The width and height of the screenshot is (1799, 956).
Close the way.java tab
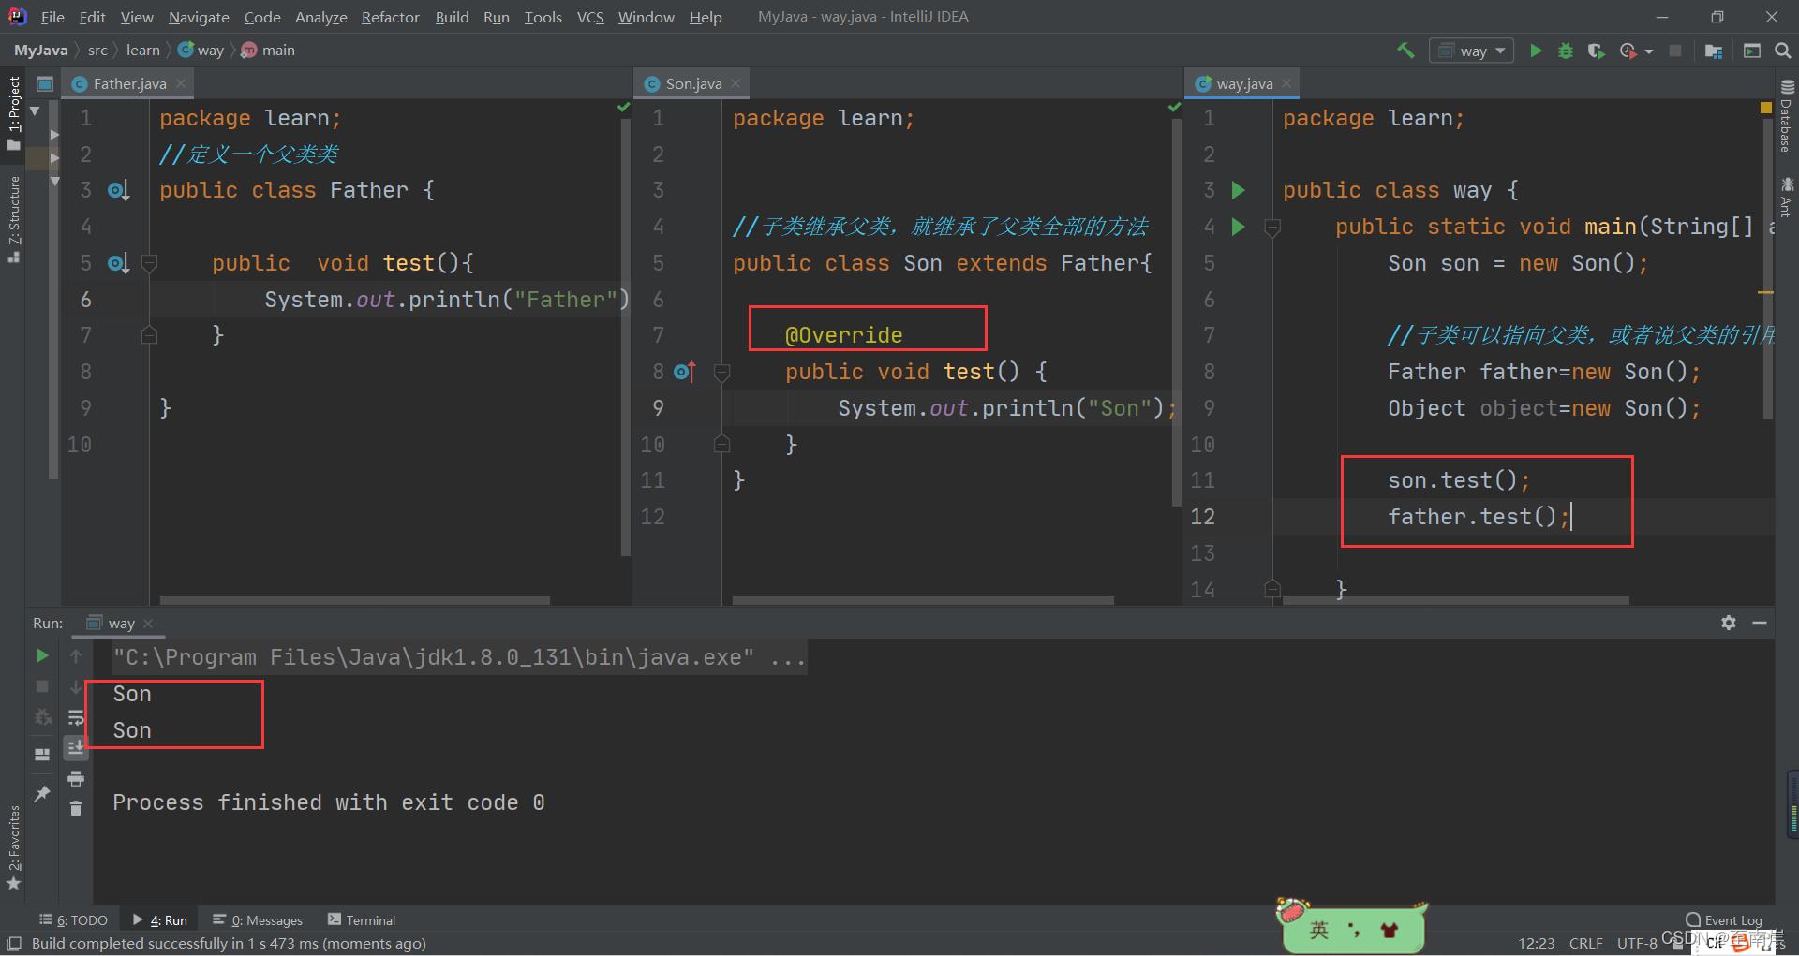[x=1286, y=83]
